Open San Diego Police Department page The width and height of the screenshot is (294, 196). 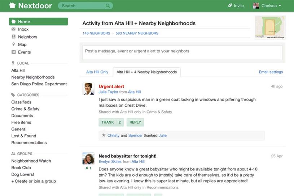39,84
